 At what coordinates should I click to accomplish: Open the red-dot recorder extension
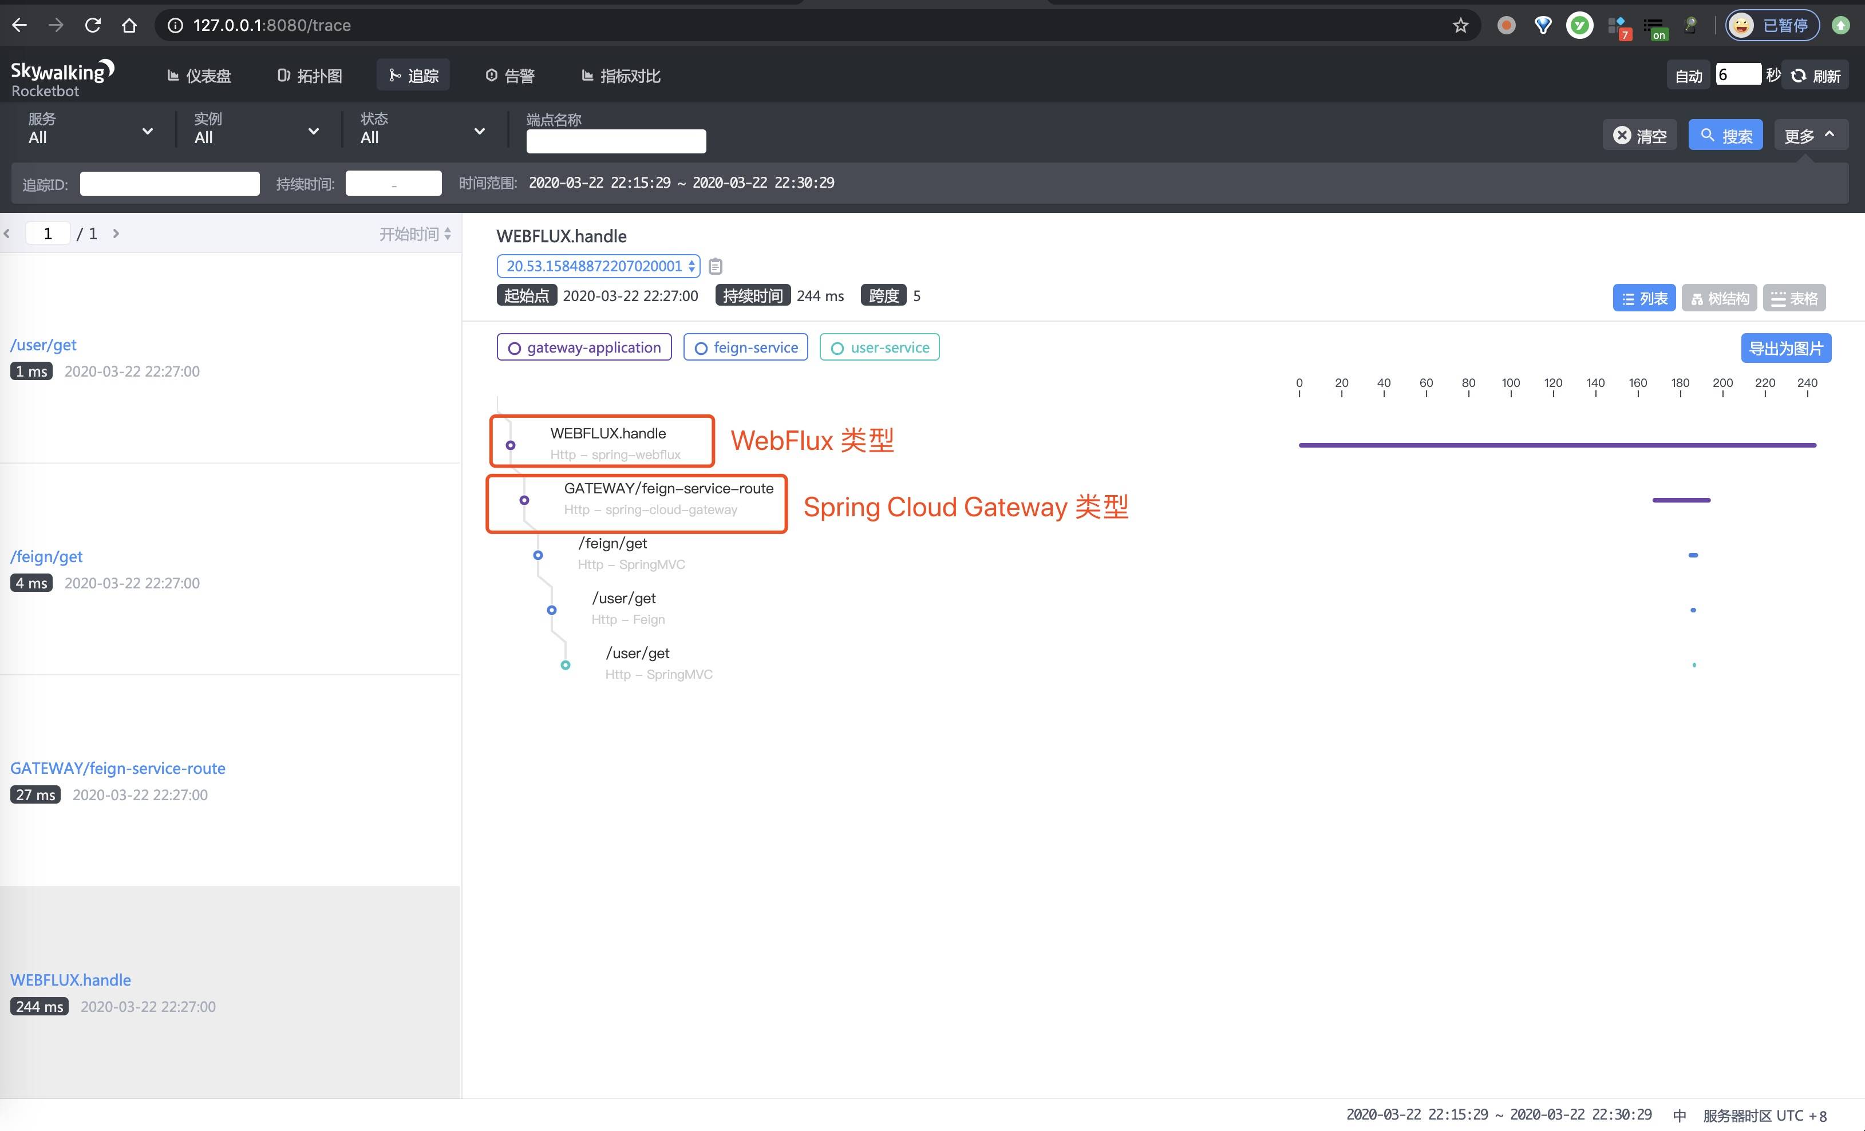point(1506,25)
